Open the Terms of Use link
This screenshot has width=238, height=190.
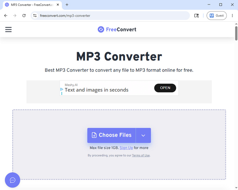point(141,155)
